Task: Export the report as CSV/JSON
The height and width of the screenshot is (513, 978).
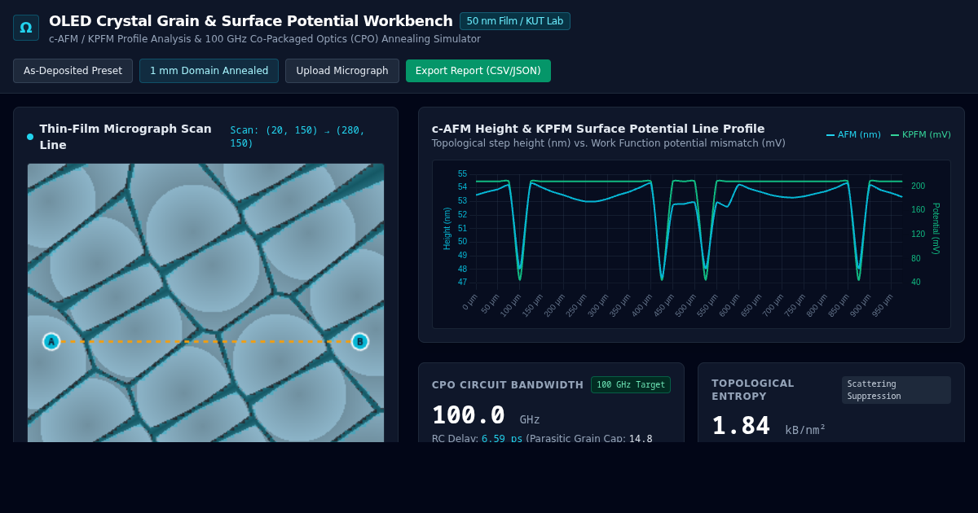Action: (x=478, y=71)
